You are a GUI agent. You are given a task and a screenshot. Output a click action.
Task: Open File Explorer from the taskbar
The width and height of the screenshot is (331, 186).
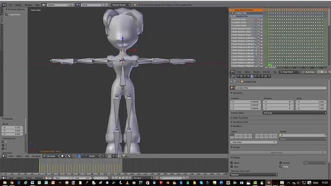pos(5,182)
